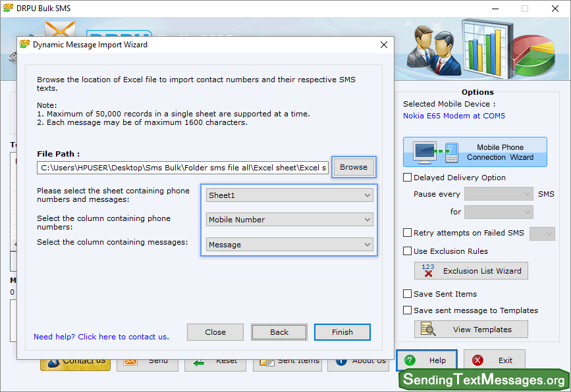Open the retry attempts count dropdown

[x=542, y=233]
